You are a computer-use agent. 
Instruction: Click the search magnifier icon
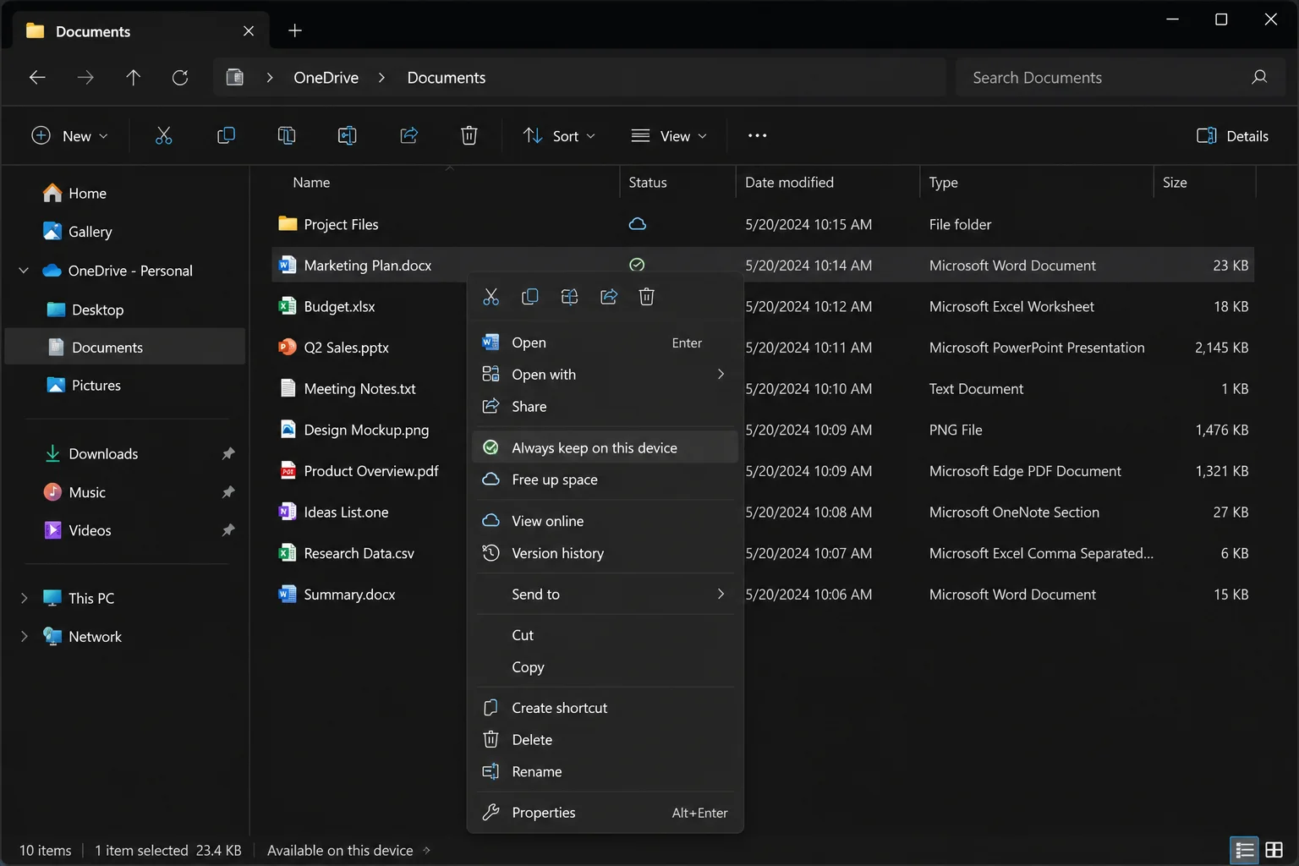(x=1259, y=78)
